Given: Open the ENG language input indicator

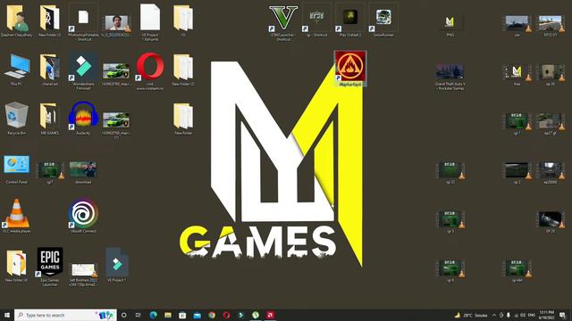Looking at the screenshot, I should coord(532,315).
